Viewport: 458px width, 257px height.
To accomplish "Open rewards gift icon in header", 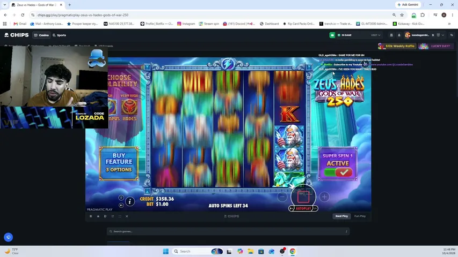I will click(391, 35).
